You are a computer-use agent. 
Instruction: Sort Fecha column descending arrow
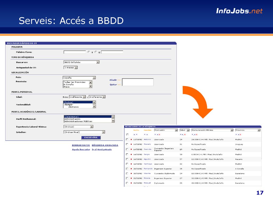tap(137, 134)
